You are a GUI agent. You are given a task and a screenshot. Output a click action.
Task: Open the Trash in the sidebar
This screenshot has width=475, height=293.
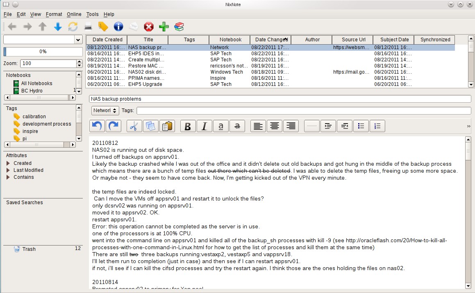(29, 249)
